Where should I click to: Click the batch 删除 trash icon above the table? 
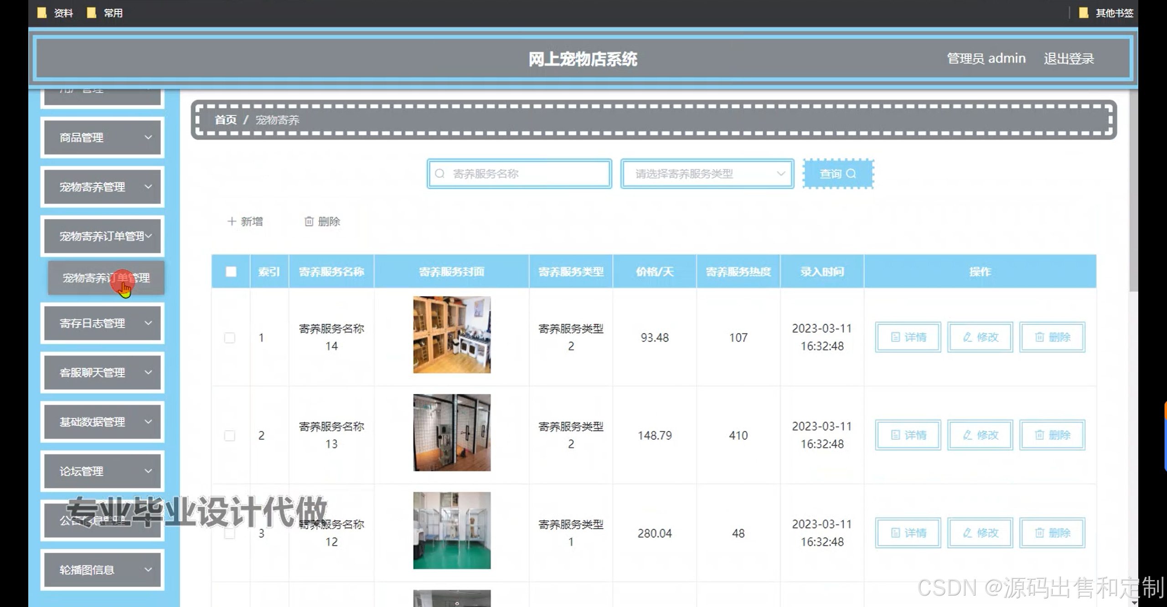[x=309, y=221]
